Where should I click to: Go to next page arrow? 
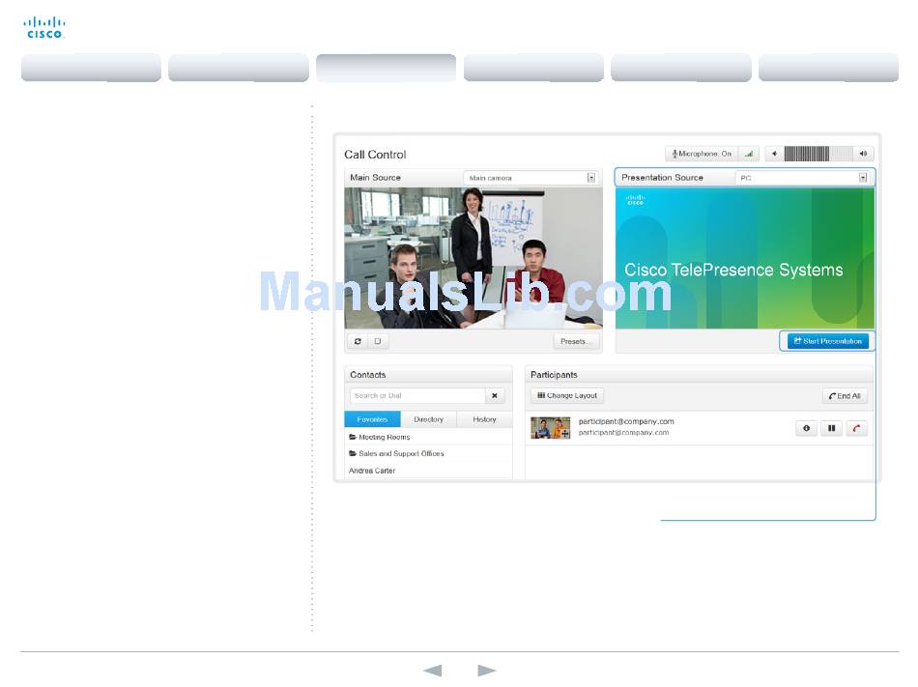(486, 670)
